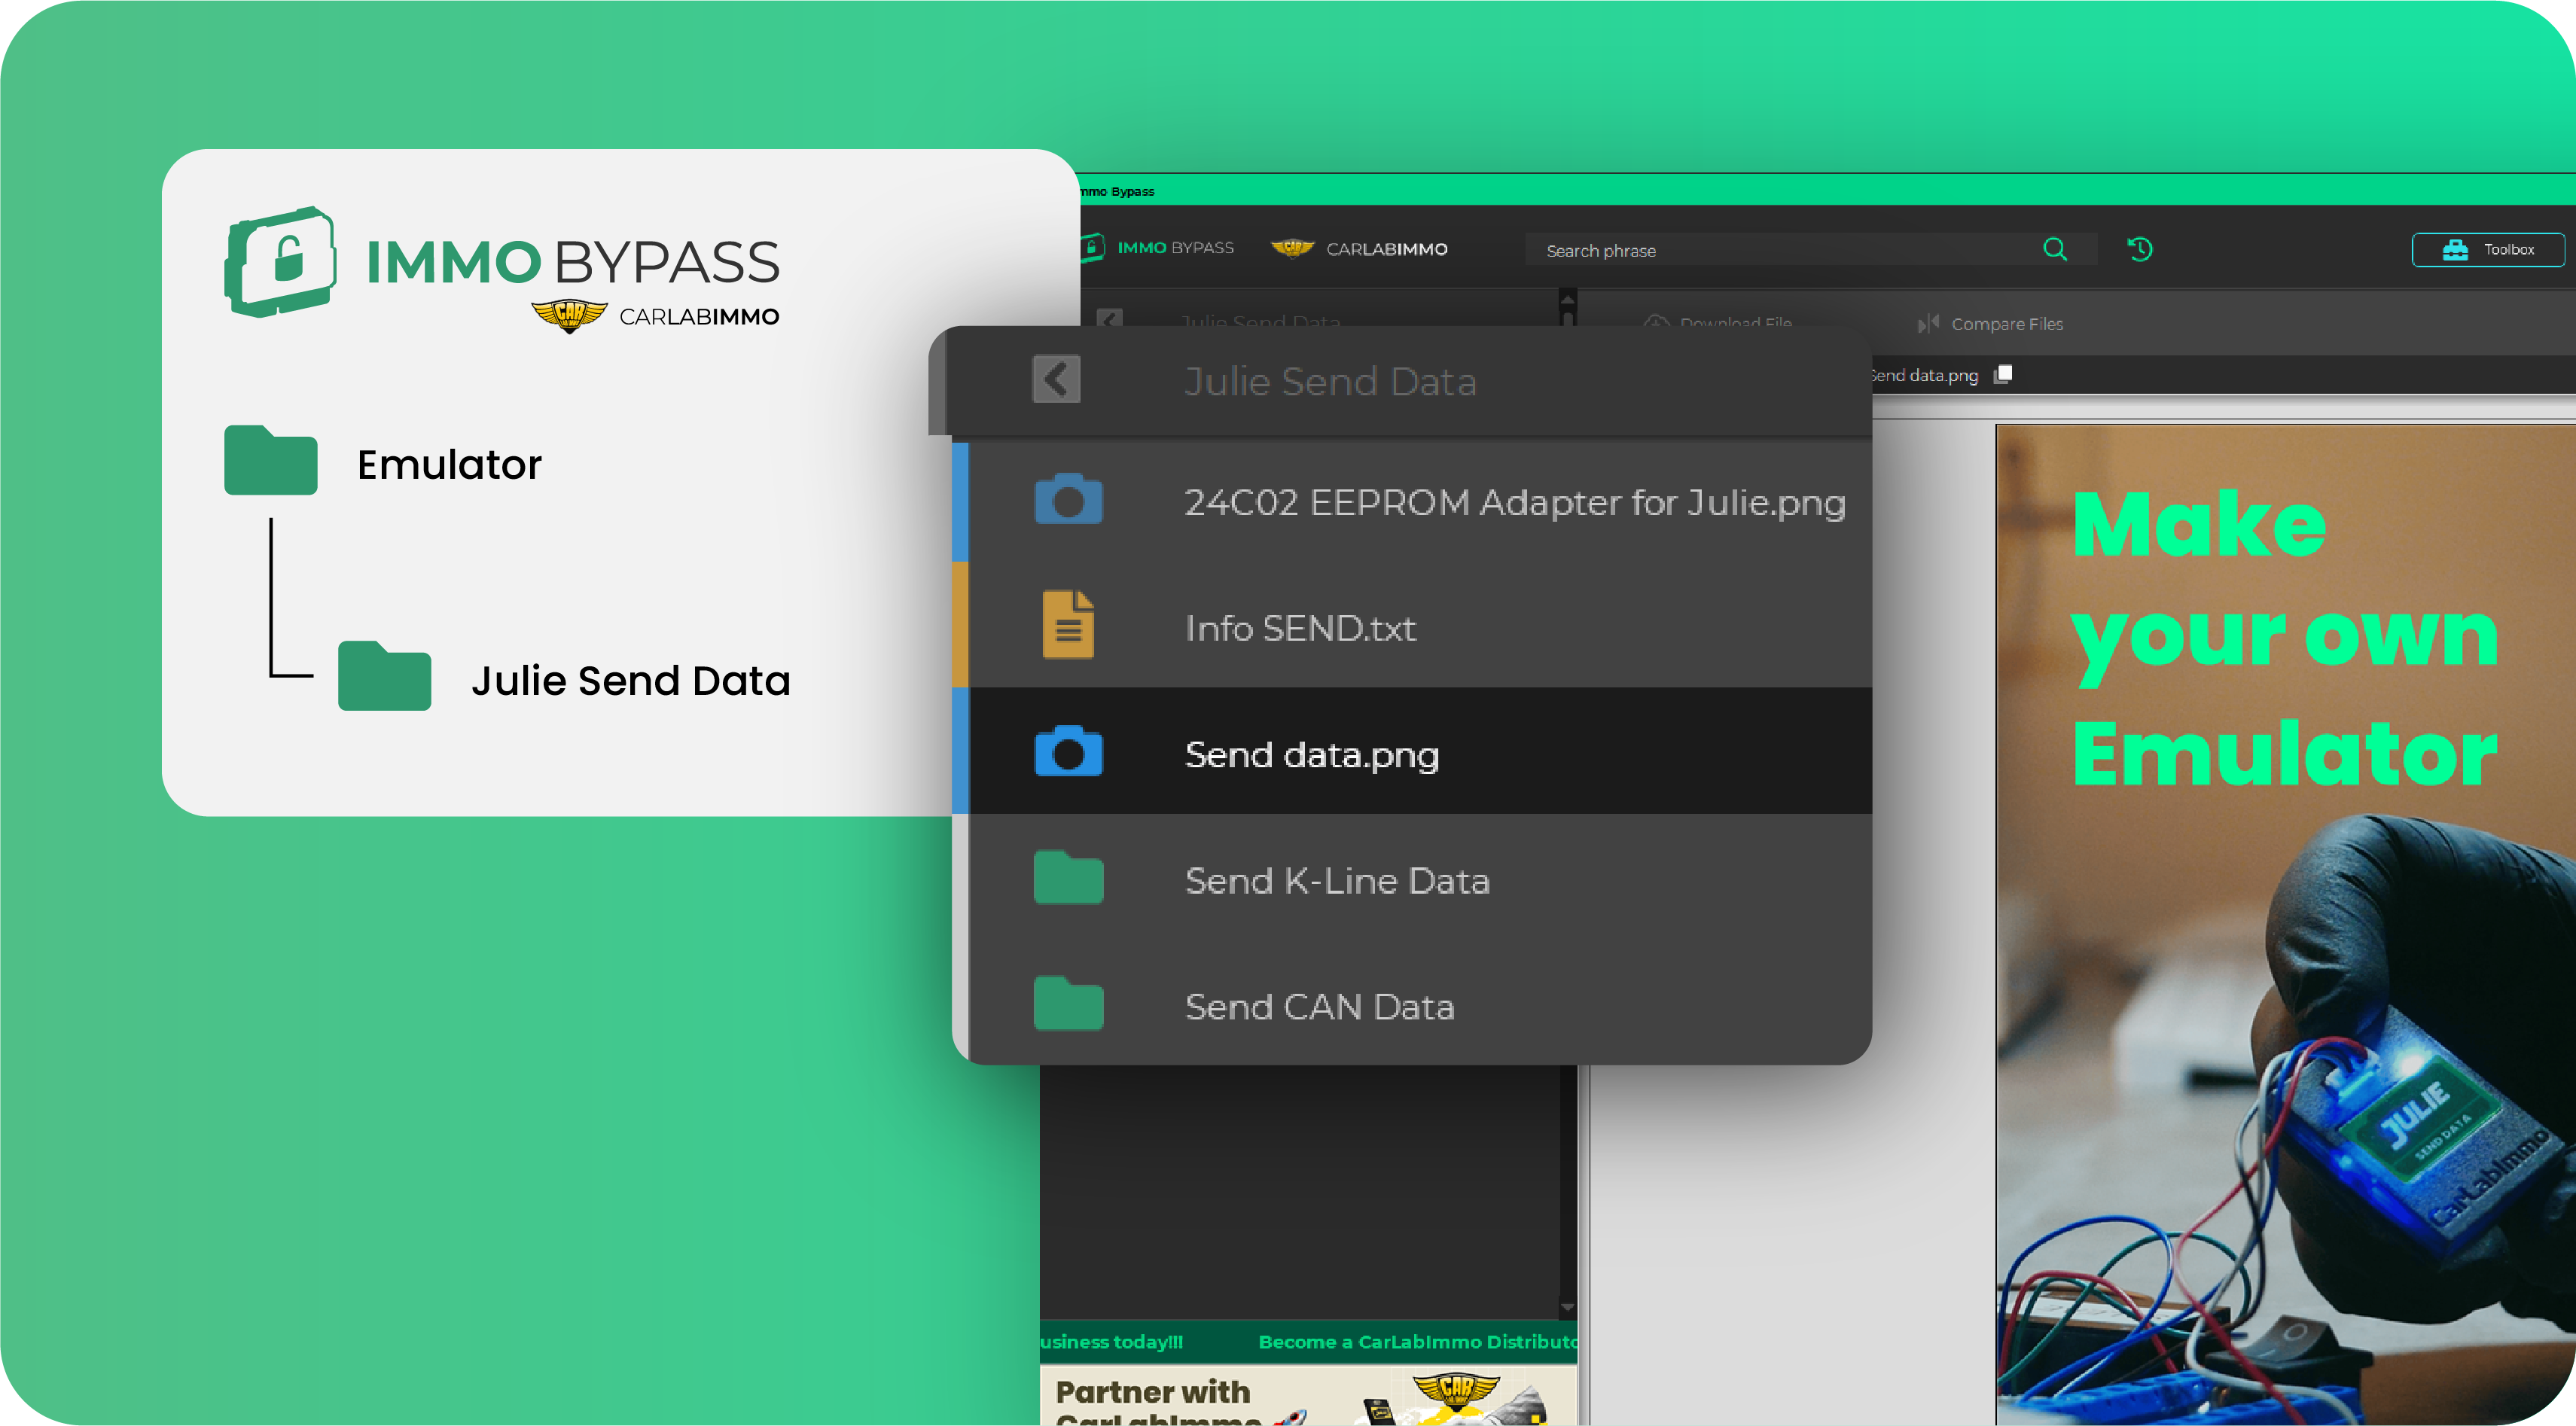Click the Partner with CarLabImmo banner
This screenshot has height=1426, width=2576.
tap(1308, 1396)
